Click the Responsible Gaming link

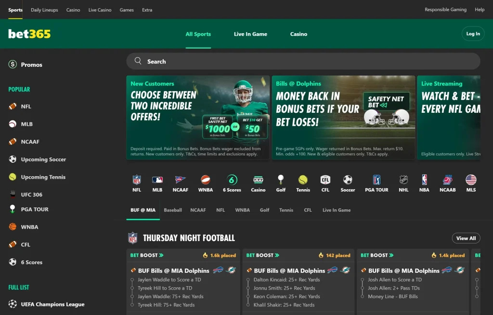click(x=445, y=10)
